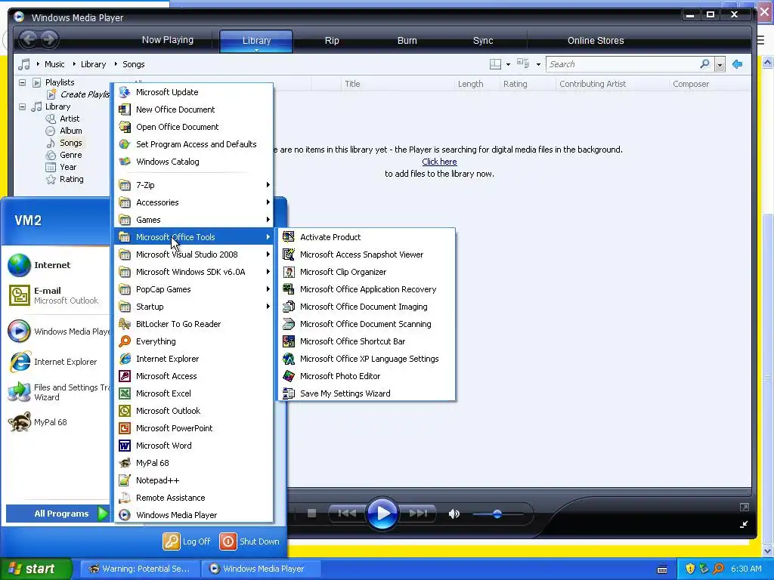Adjust the Media Player volume slider
The image size is (774, 580).
(x=497, y=514)
